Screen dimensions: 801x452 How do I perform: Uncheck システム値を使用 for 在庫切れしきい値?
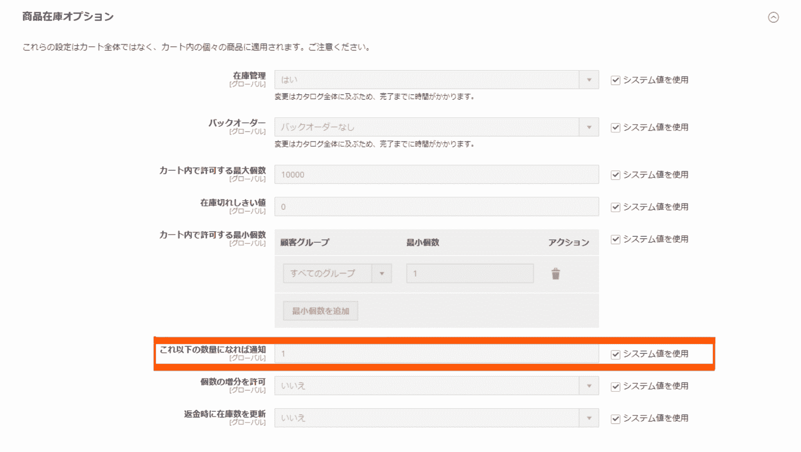[615, 207]
